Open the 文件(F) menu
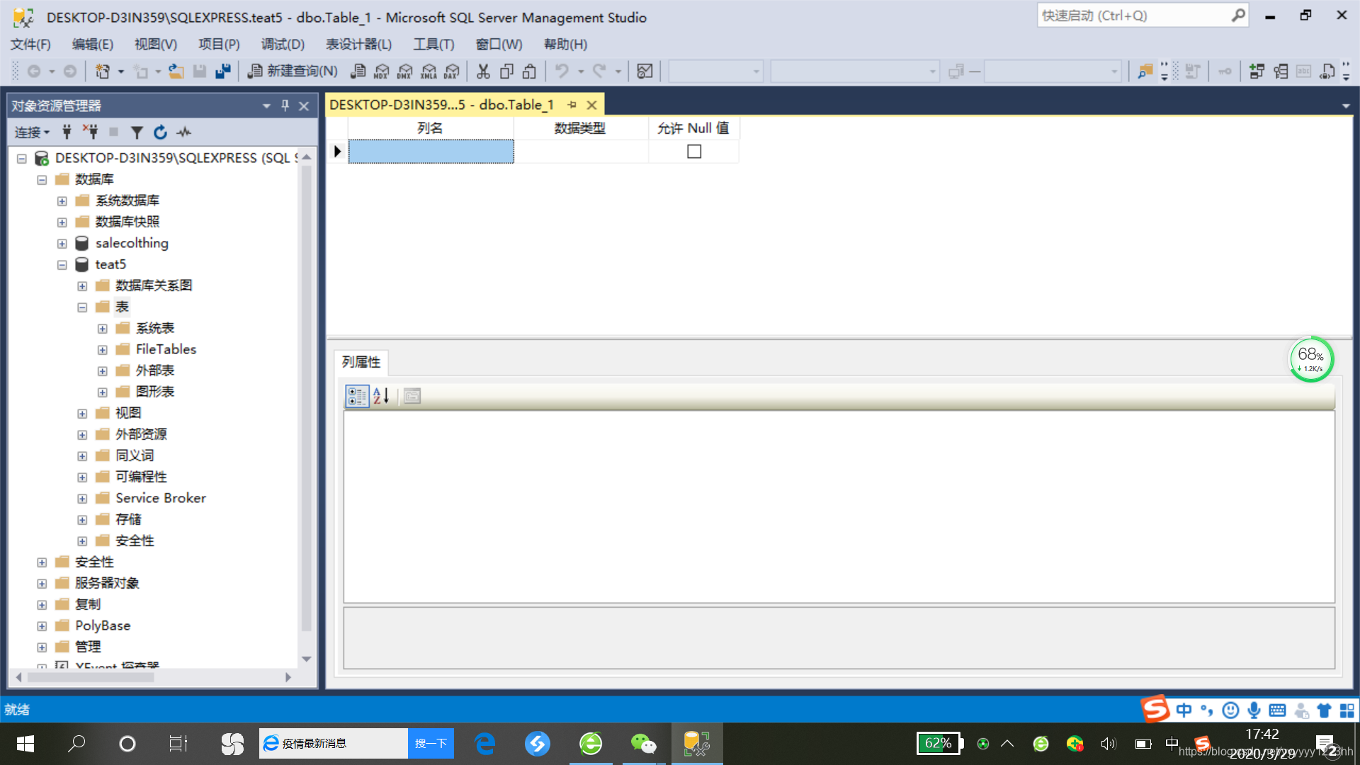The image size is (1360, 765). pos(30,44)
